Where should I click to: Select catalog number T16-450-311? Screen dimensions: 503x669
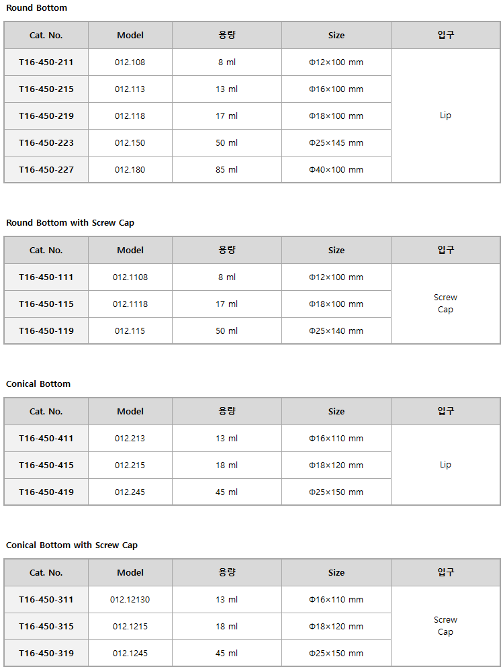click(x=46, y=600)
